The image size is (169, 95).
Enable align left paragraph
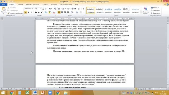tap(59, 12)
